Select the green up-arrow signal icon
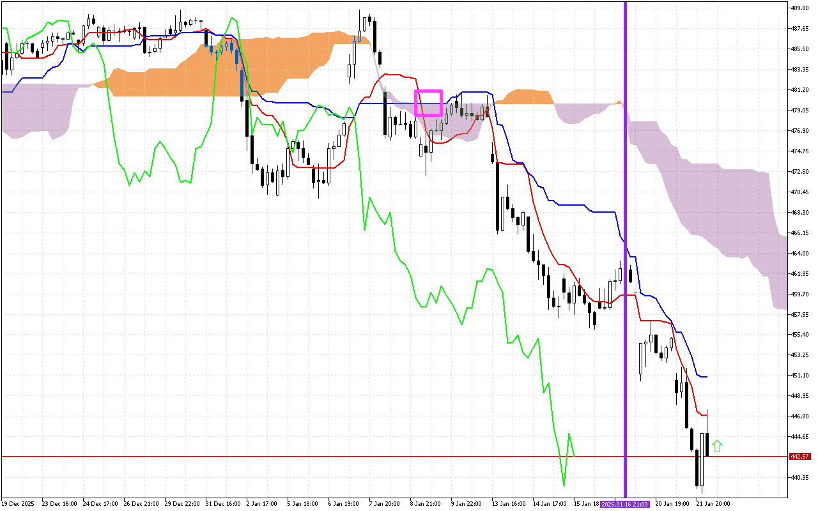 click(x=717, y=445)
